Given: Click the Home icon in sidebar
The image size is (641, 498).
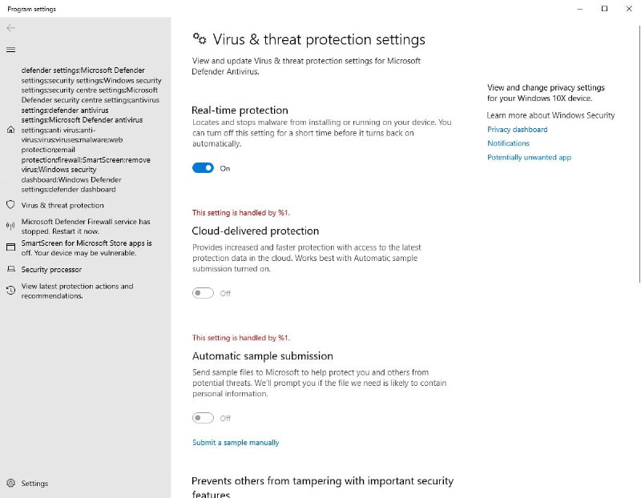Looking at the screenshot, I should click(x=11, y=130).
